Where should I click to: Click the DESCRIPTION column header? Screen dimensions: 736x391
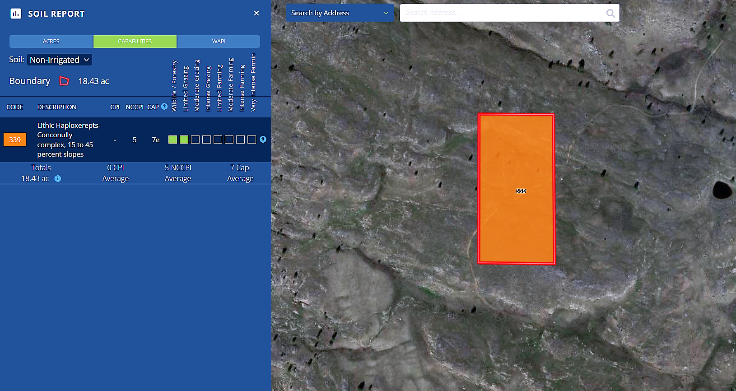pyautogui.click(x=57, y=107)
